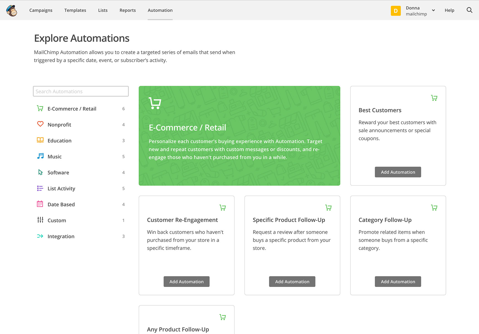Click the Nonprofit heart icon

(x=40, y=124)
